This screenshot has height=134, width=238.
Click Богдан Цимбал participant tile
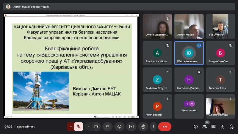coord(220,53)
